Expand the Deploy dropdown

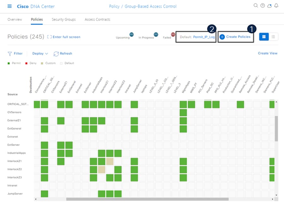click(x=40, y=54)
